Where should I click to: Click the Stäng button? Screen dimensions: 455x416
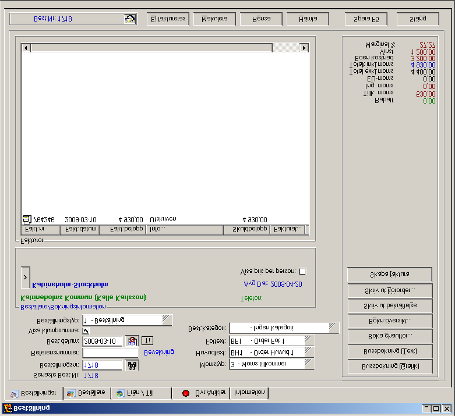pos(418,19)
